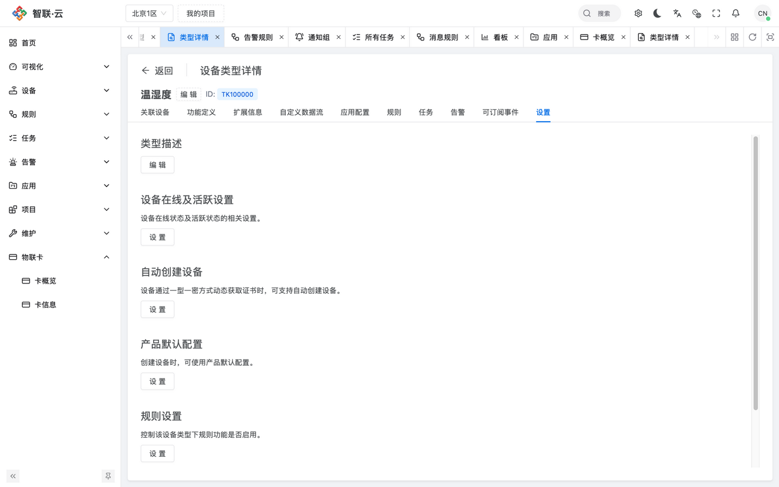Pin the sidebar with pin icon

click(108, 476)
